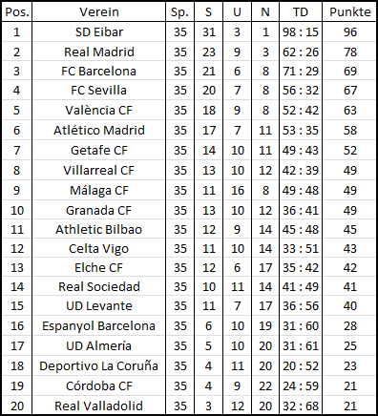Click the València CF cell
Viewport: 378px width, 416px height.
98,110
